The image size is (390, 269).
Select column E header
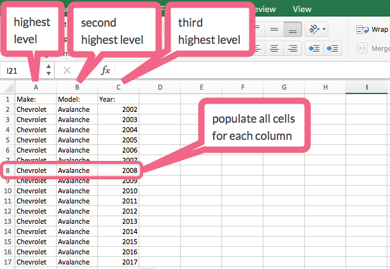pos(201,87)
